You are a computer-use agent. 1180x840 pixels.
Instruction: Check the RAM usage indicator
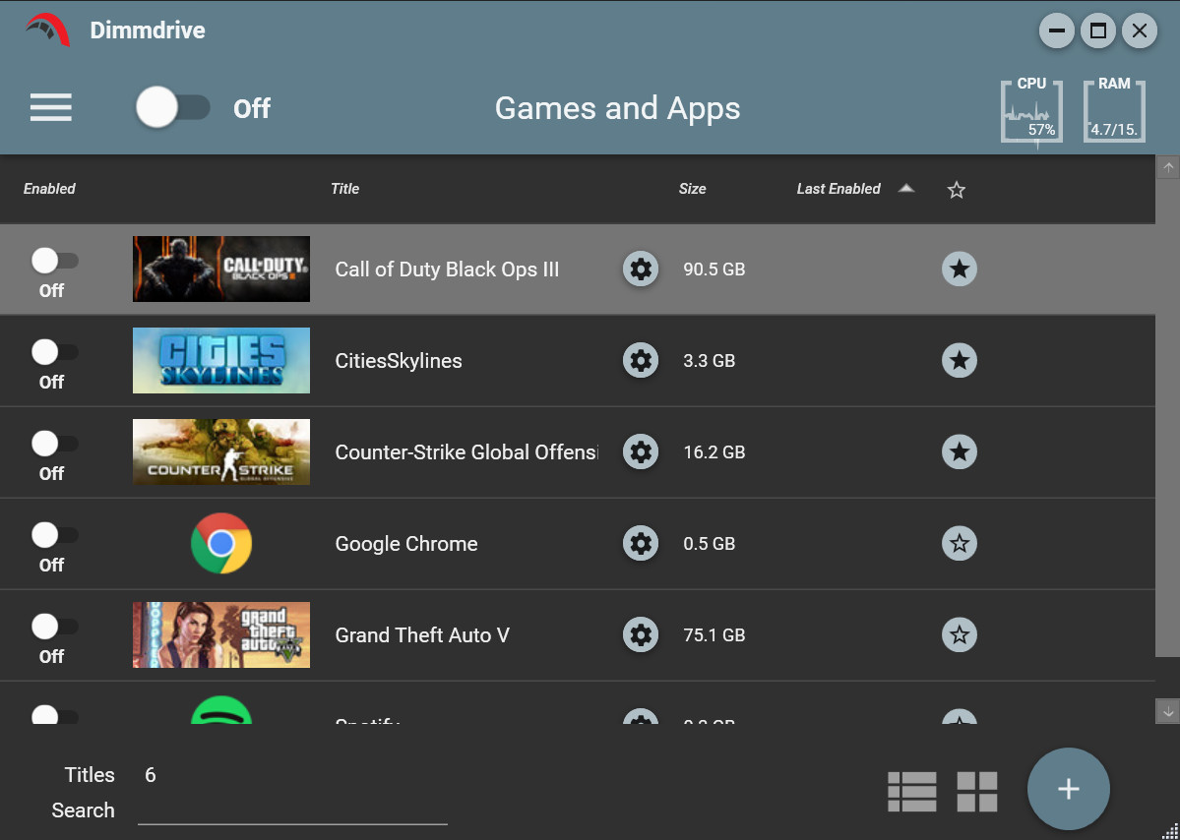pyautogui.click(x=1113, y=111)
